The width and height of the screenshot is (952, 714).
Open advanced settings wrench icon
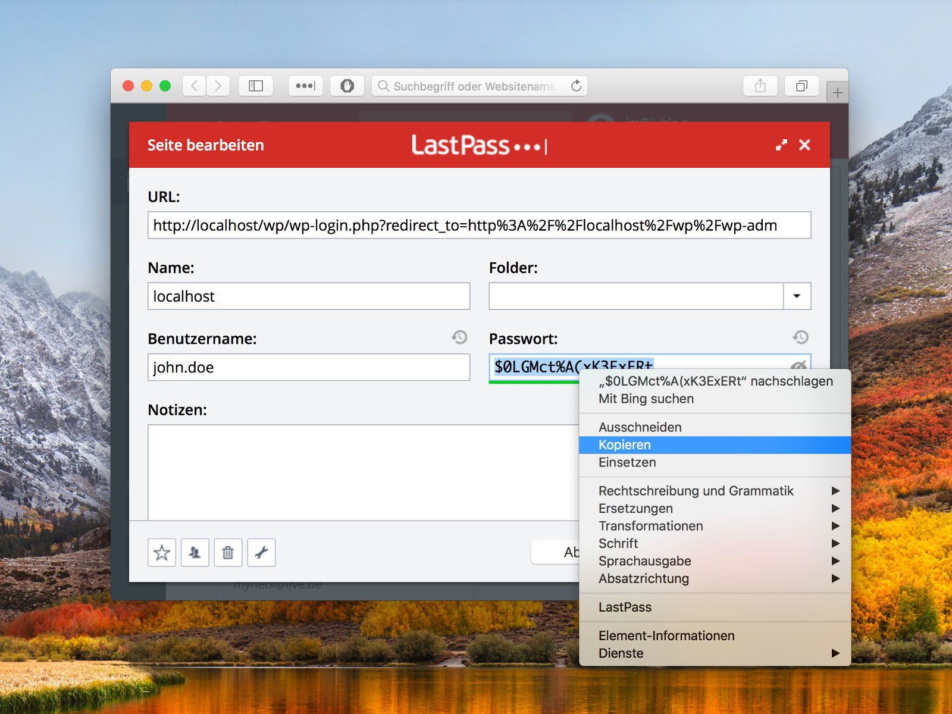261,553
